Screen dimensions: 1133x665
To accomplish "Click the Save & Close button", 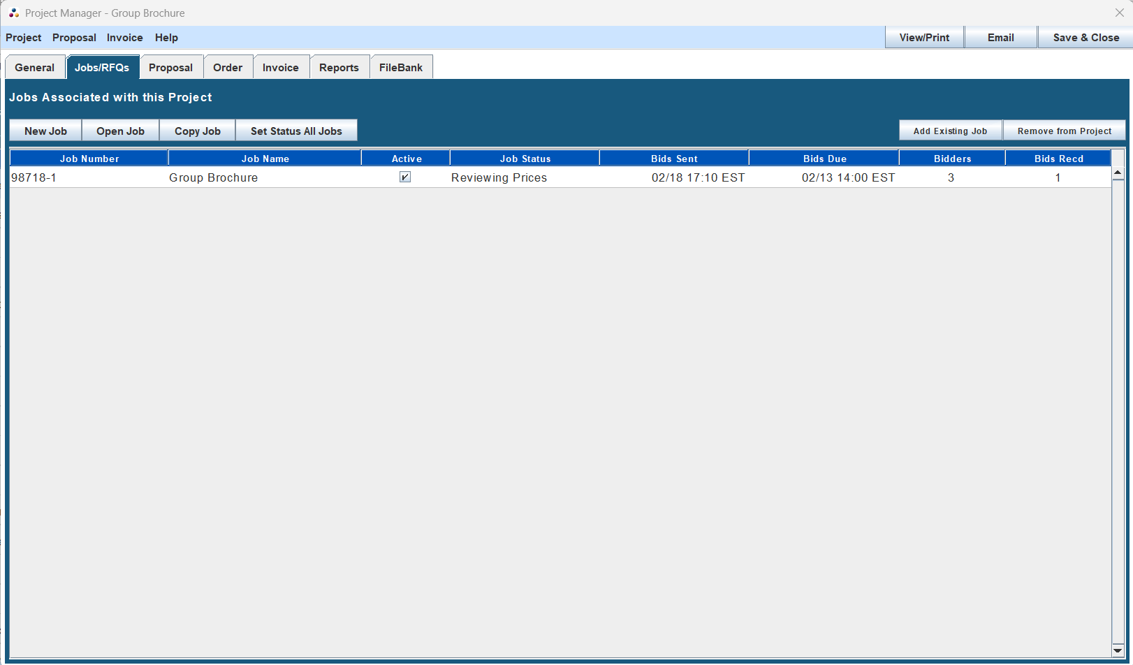I will click(1085, 37).
